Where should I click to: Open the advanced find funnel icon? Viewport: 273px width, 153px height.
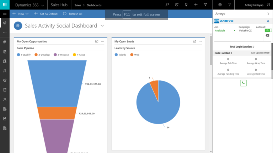pyautogui.click(x=205, y=5)
